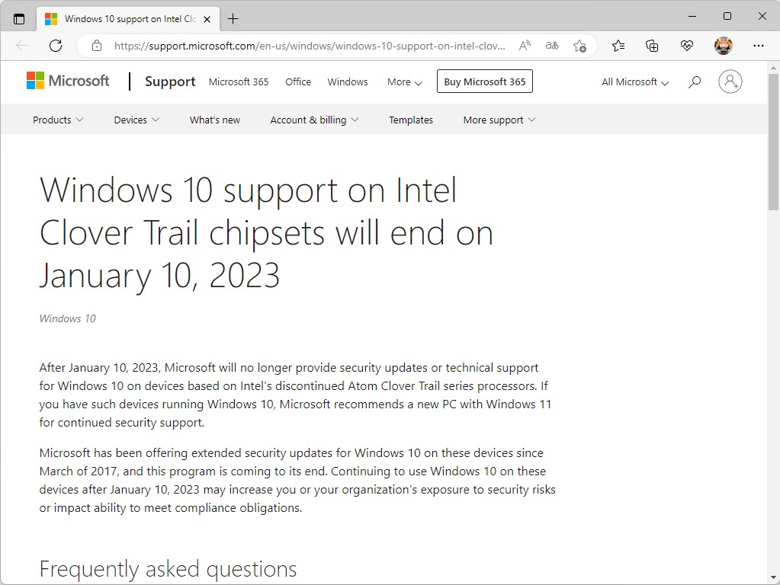Click the read aloud icon
The width and height of the screenshot is (780, 585).
(x=524, y=46)
